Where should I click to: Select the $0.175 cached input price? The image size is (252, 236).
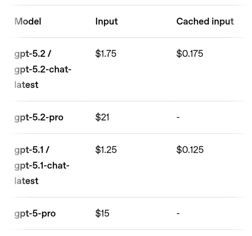pos(190,54)
